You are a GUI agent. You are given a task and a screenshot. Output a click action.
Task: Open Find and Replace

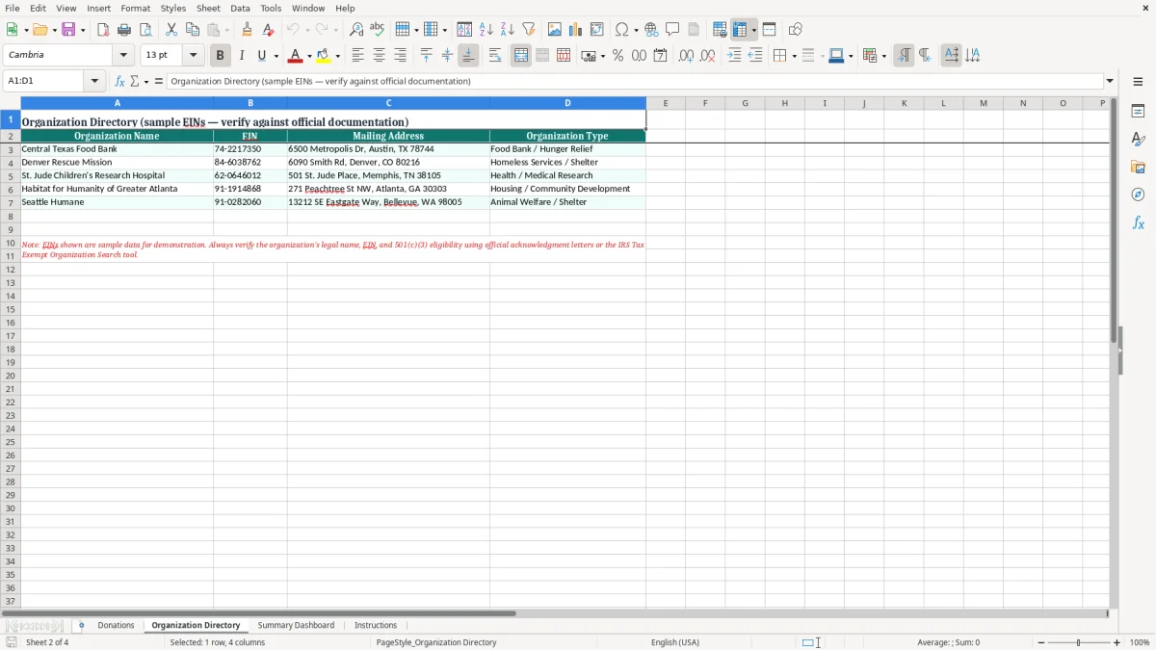356,30
